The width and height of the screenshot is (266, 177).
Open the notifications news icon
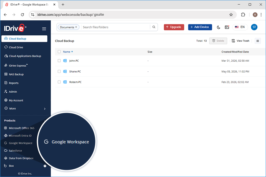[227, 27]
